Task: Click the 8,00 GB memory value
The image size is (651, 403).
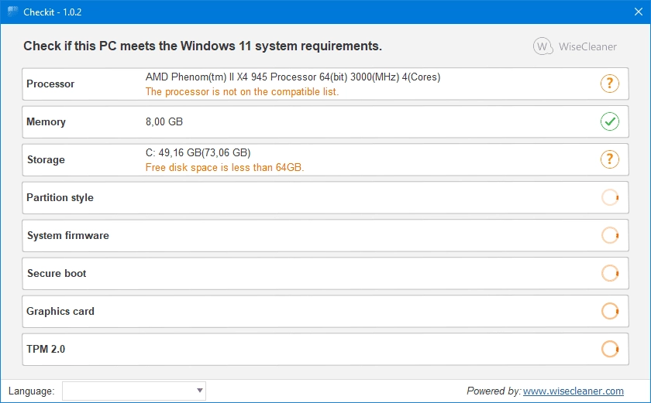Action: pyautogui.click(x=164, y=121)
